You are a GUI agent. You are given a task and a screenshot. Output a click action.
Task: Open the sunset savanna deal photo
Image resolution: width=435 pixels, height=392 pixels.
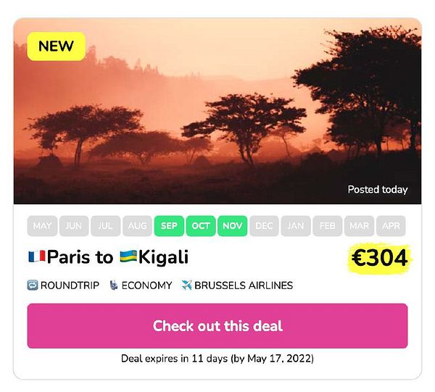coord(217,111)
